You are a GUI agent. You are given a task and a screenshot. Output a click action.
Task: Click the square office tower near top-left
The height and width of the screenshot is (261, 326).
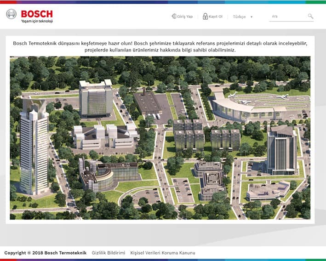(96, 98)
